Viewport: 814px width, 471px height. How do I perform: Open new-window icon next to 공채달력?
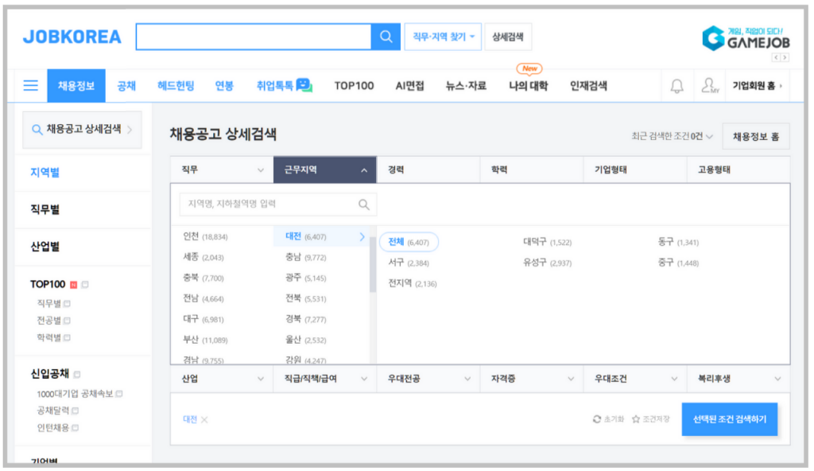(76, 411)
